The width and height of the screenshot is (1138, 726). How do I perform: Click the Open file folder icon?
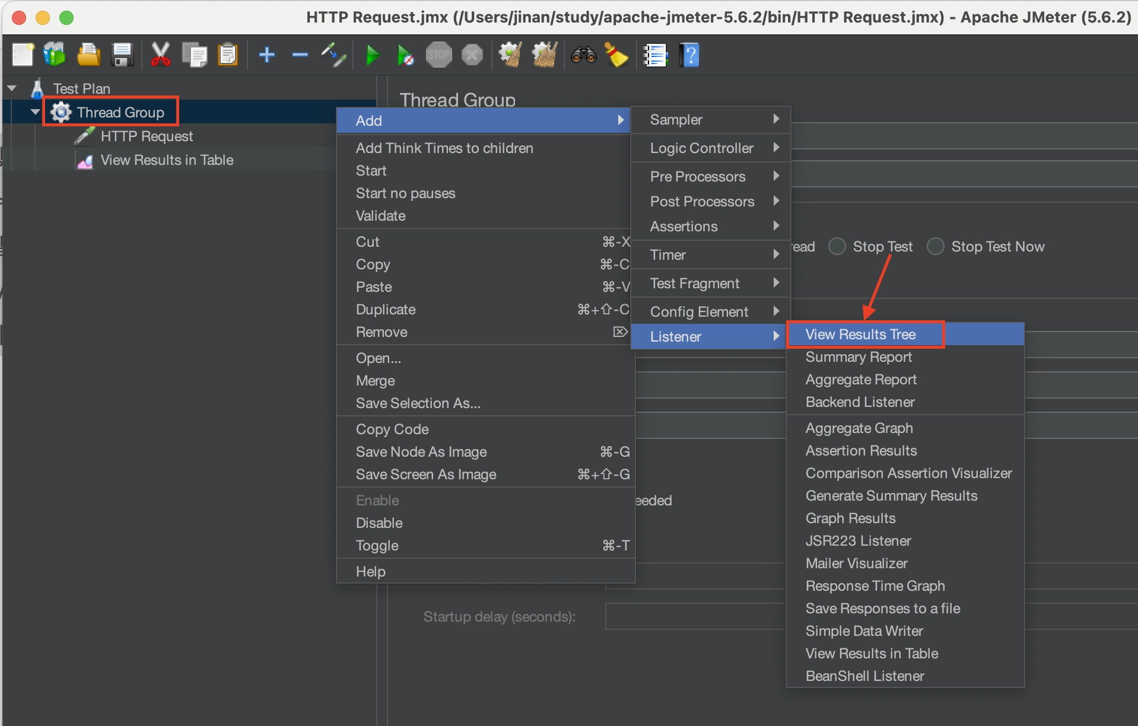click(x=88, y=55)
